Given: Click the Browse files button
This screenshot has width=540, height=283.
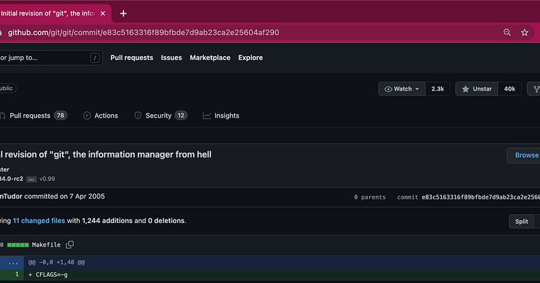Looking at the screenshot, I should [x=524, y=155].
